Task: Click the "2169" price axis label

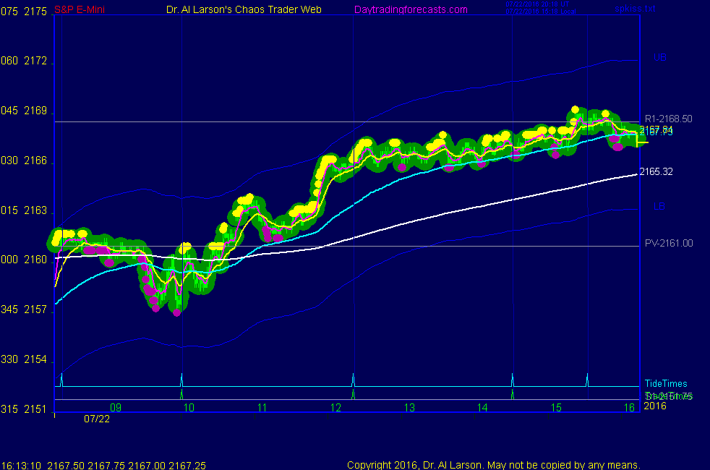Action: [x=35, y=111]
